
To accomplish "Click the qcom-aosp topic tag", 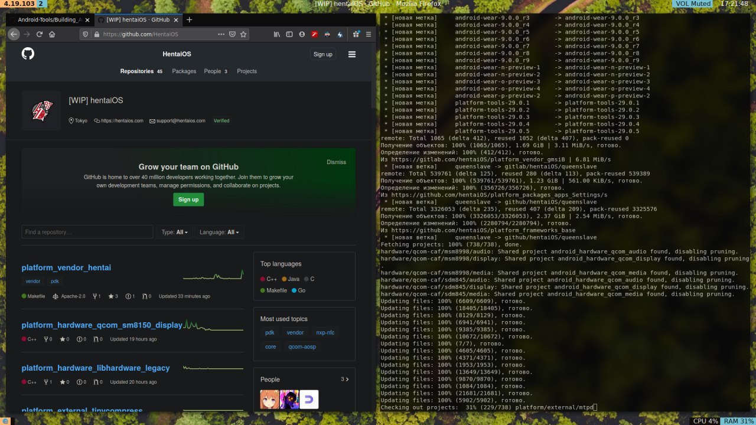I will click(302, 347).
